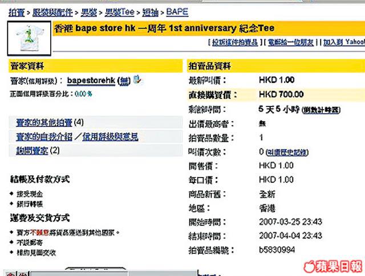View the 叫價歷史記錄 bid history

point(287,153)
